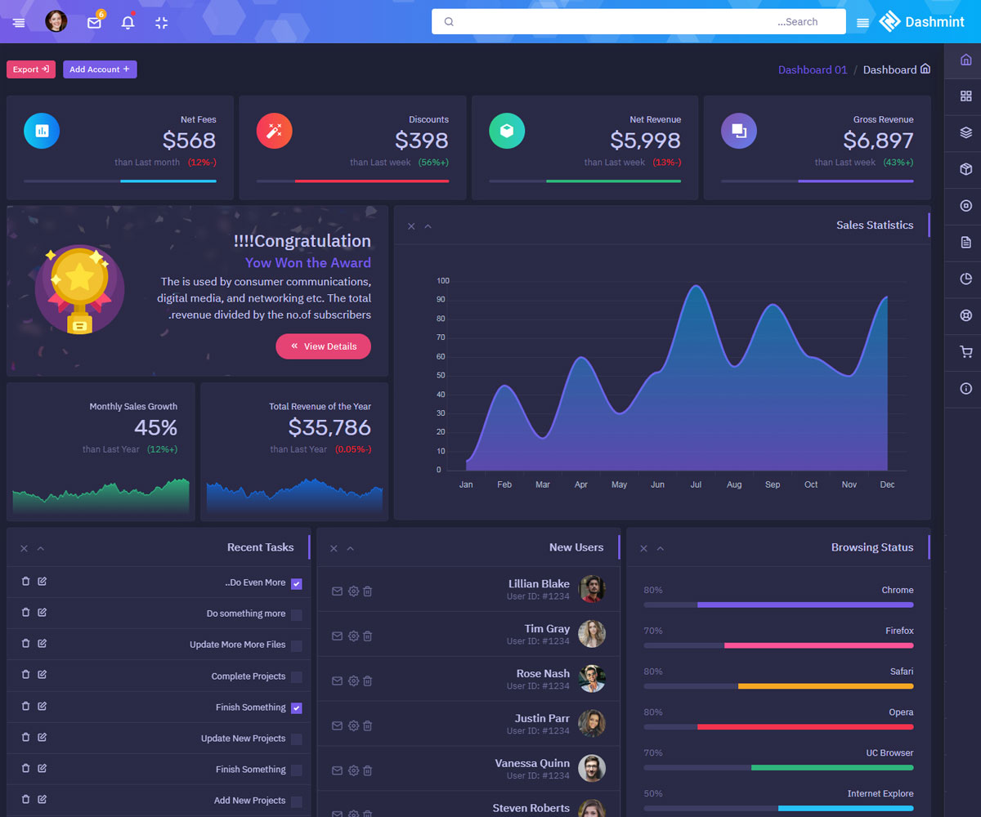The width and height of the screenshot is (981, 817).
Task: Go to Dashboard 01 breadcrumb
Action: click(x=812, y=70)
